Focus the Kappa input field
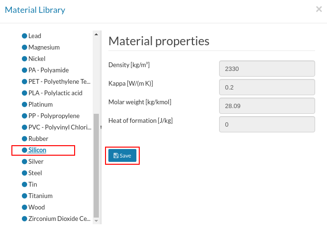Viewport: 327px width, 229px height. tap(267, 87)
